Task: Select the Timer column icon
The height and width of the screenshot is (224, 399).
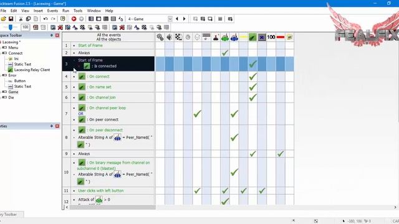Action: click(x=188, y=37)
